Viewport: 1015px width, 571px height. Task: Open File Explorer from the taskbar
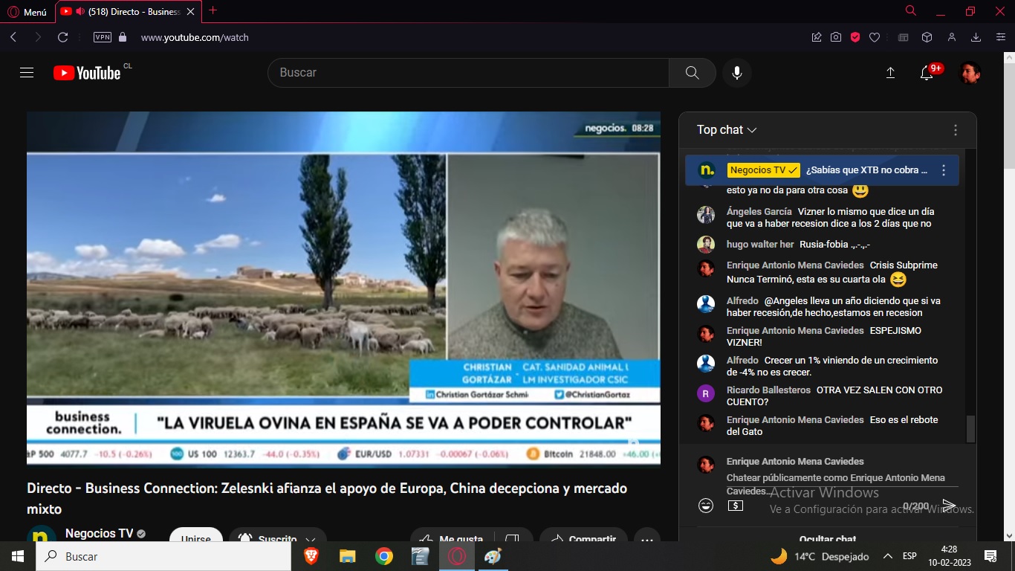348,556
